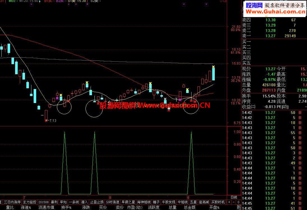Viewport: 307px width, 210px height.
Task: Open the 三日内涨停 indicator tab
Action: click(x=12, y=202)
